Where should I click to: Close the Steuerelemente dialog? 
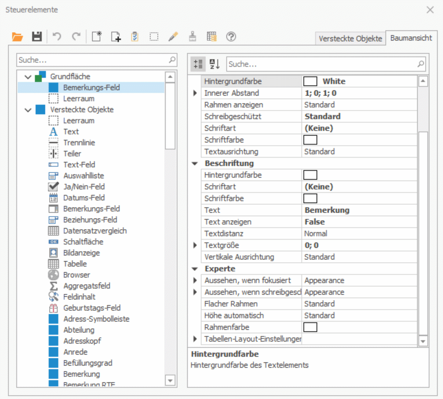click(430, 10)
